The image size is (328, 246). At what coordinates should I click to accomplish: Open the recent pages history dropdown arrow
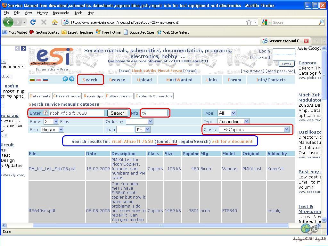[24, 22]
